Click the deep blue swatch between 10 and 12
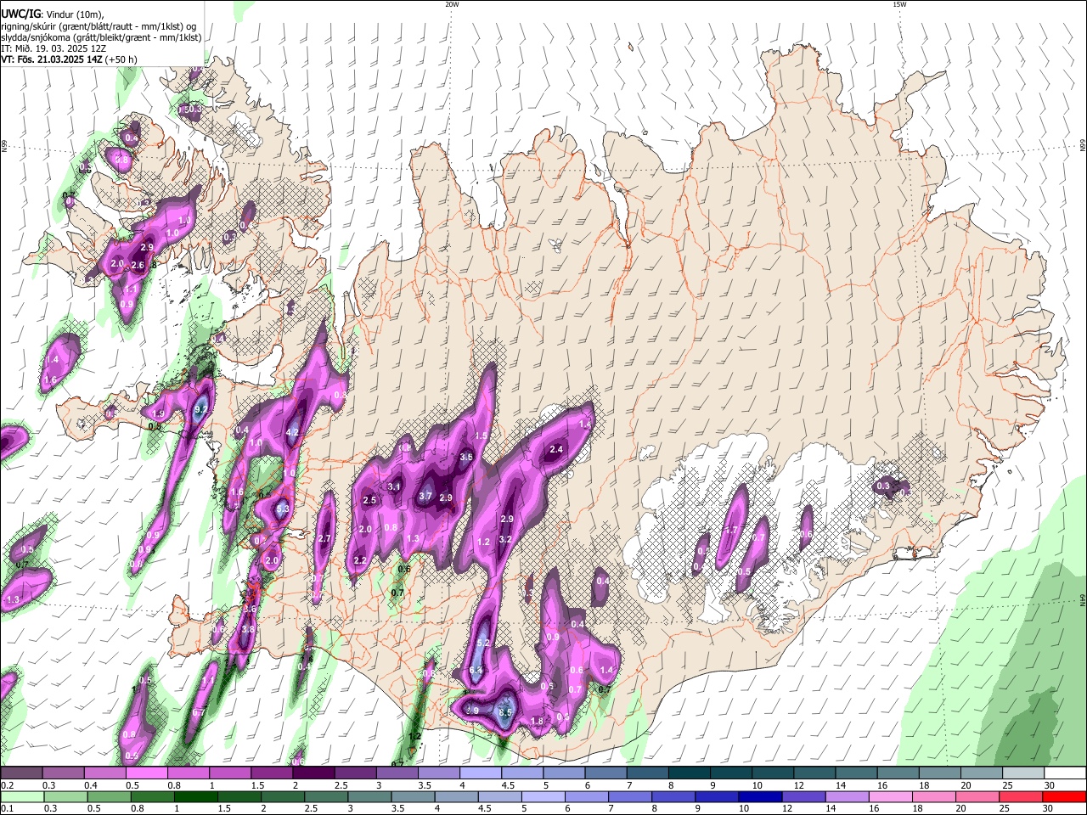Screen dimensions: 1087x815 (x=762, y=797)
